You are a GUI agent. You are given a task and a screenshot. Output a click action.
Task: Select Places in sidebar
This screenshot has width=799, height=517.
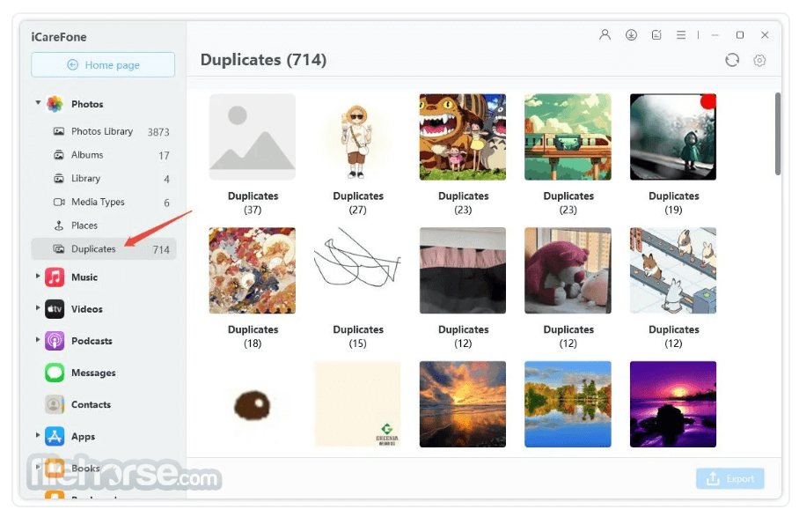[104, 225]
